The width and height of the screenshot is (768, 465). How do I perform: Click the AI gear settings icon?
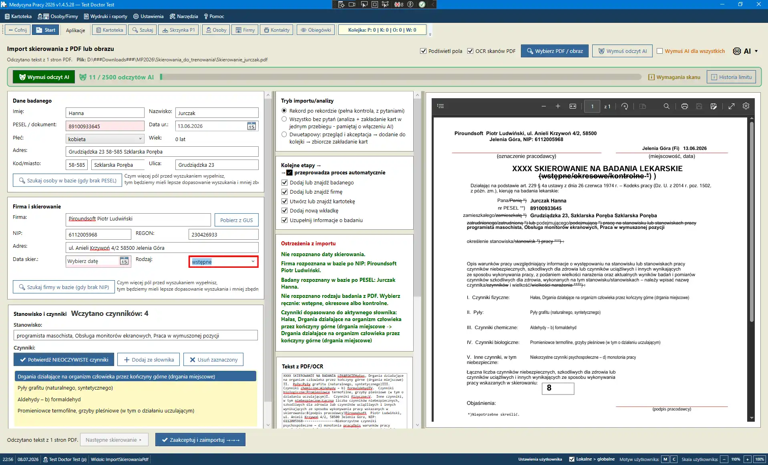[x=737, y=51]
